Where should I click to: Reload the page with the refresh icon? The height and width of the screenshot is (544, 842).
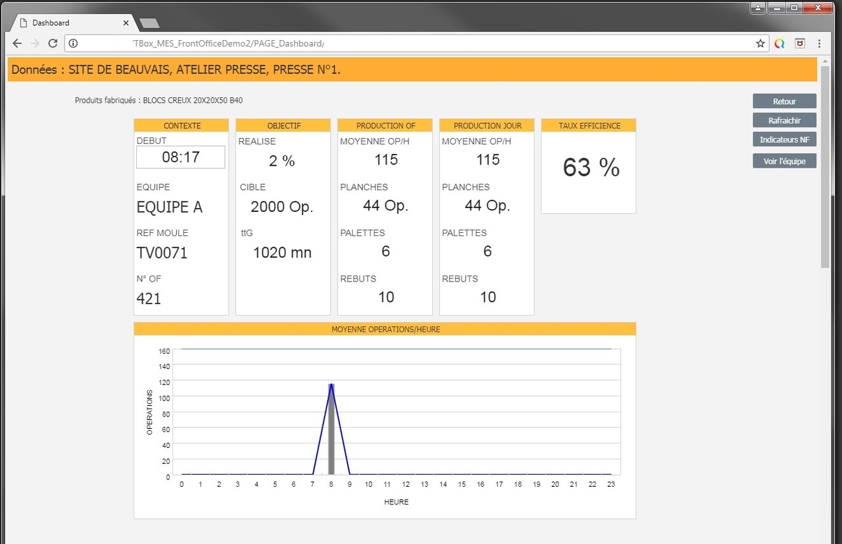pyautogui.click(x=53, y=43)
